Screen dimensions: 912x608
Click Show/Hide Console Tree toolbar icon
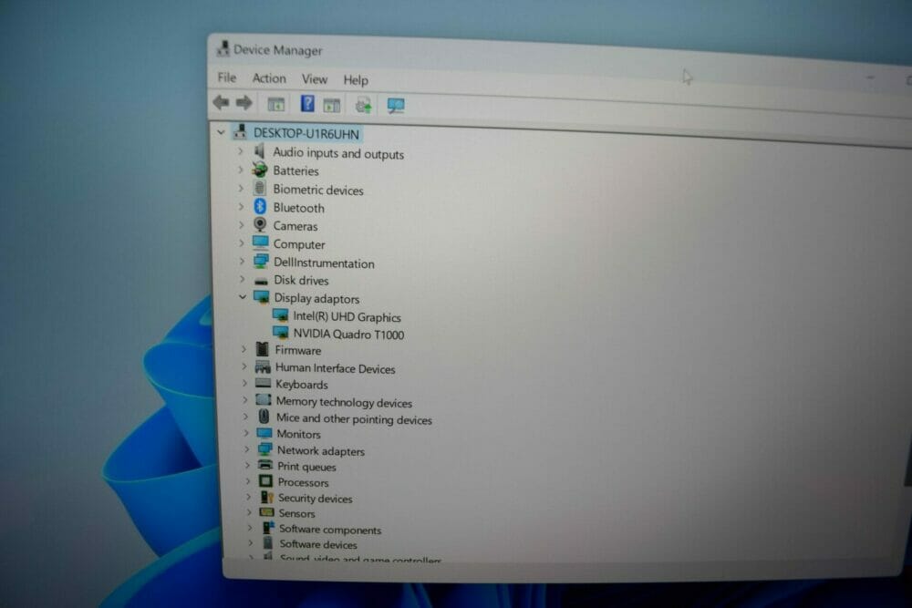click(275, 105)
